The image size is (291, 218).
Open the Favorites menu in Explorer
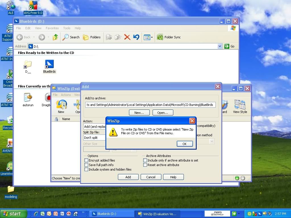52,28
